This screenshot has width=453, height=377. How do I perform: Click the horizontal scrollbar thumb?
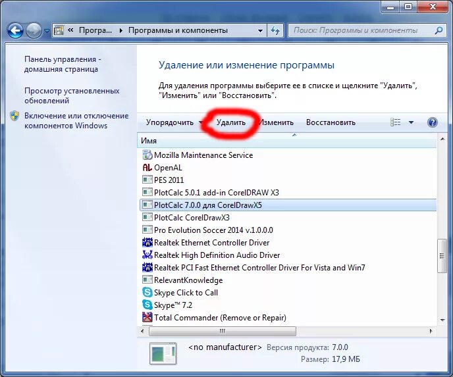(222, 331)
